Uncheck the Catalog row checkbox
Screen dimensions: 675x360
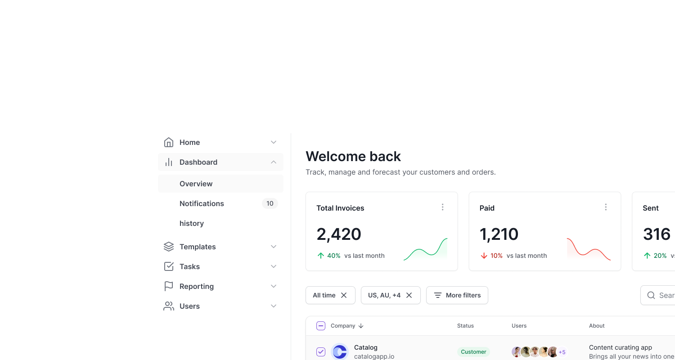320,351
